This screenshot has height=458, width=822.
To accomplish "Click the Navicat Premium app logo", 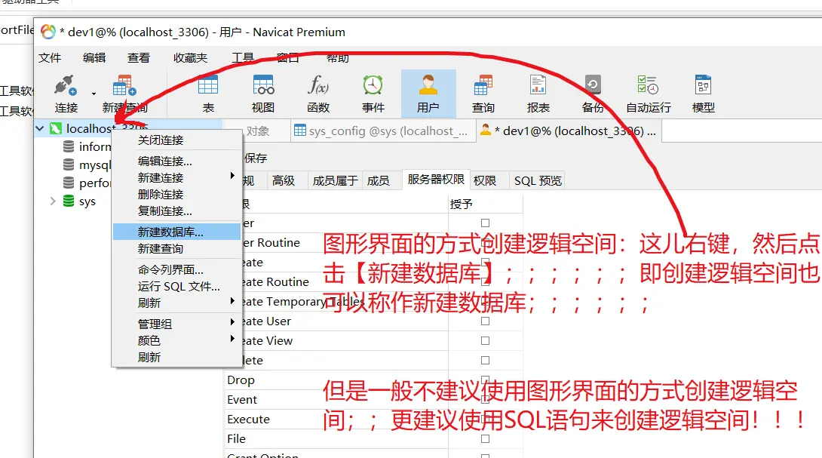I will pos(48,32).
